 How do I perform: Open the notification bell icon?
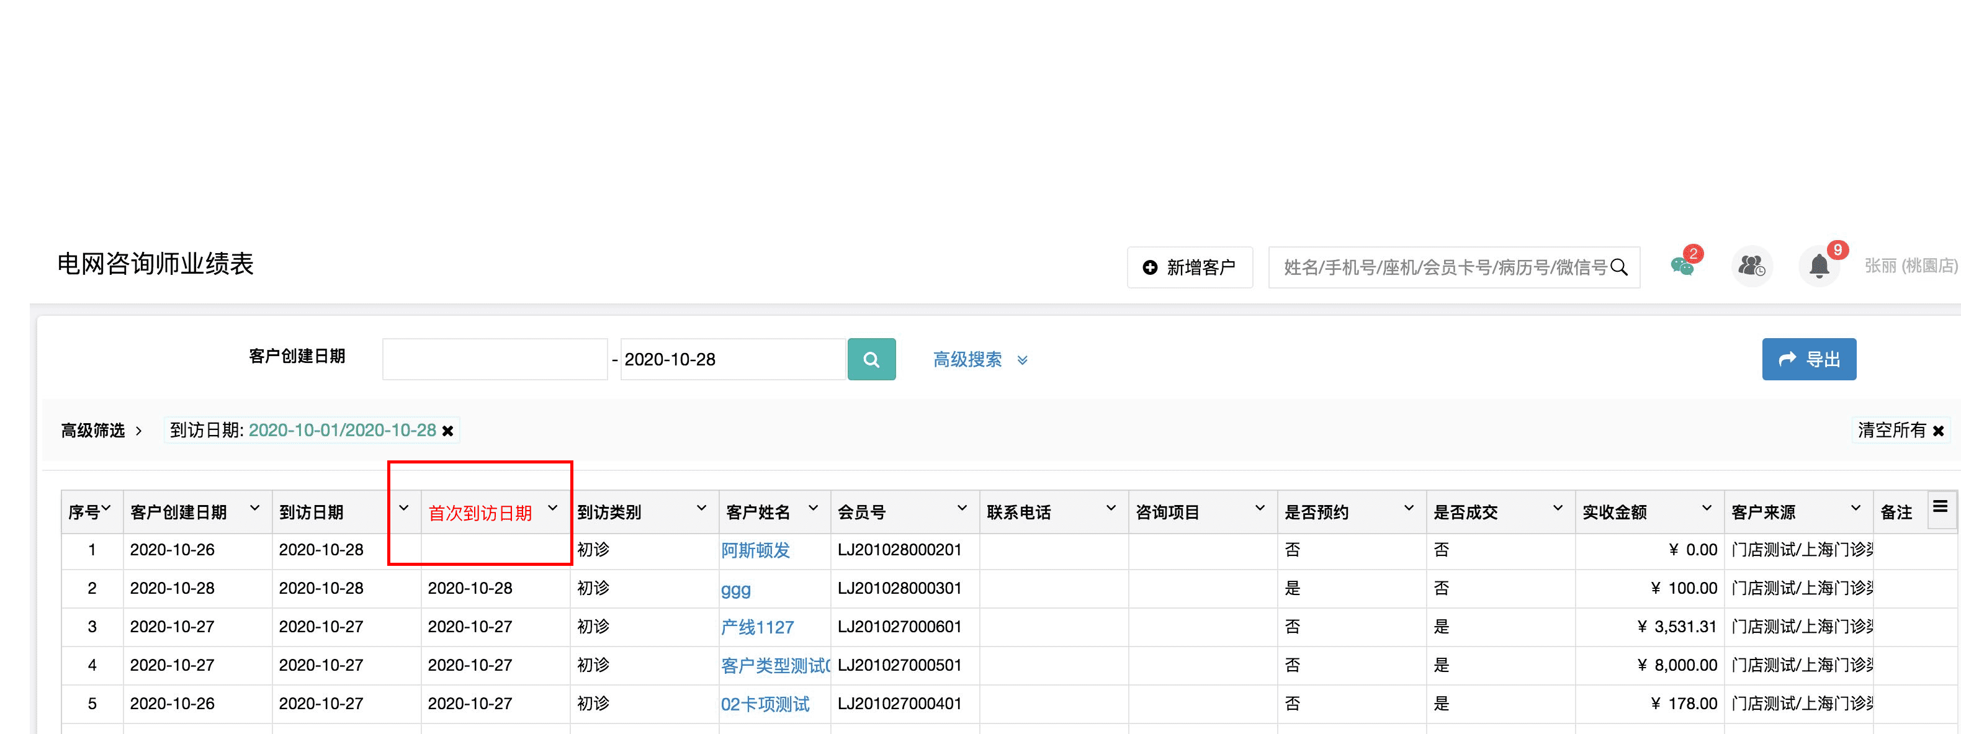tap(1819, 267)
